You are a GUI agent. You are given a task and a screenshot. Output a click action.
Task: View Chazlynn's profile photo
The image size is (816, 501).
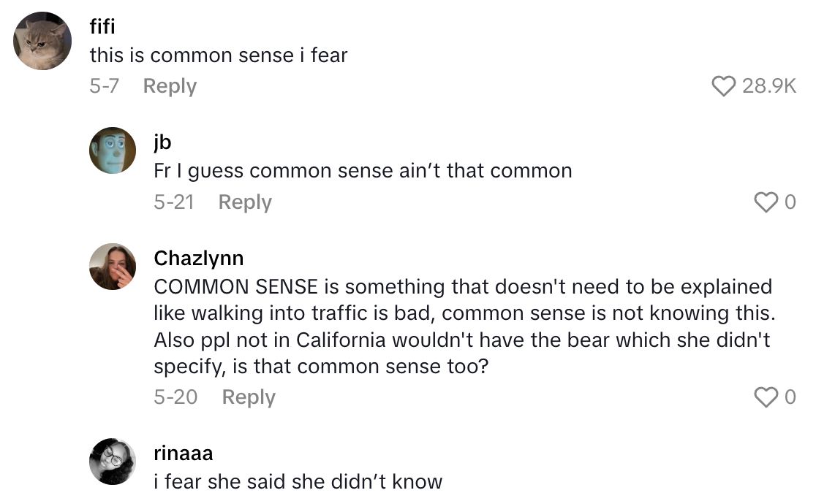(x=113, y=267)
